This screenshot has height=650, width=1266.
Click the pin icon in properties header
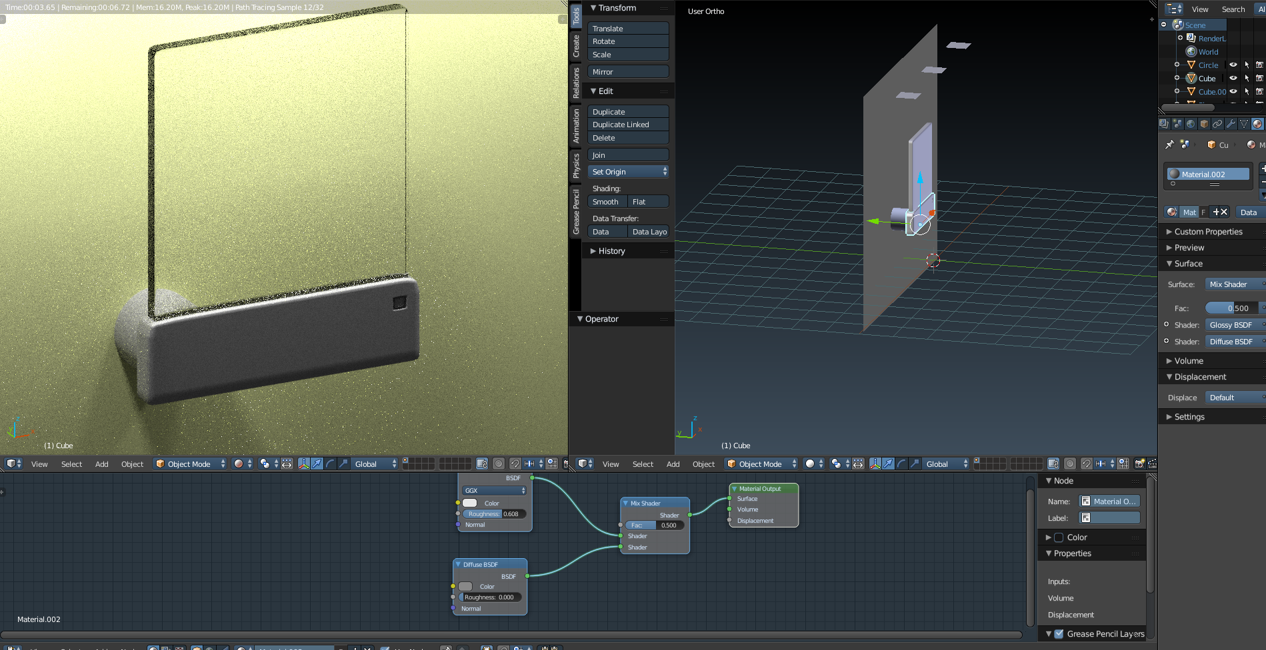[1169, 145]
